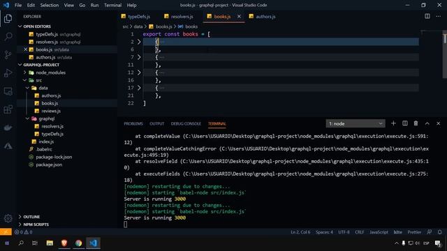This screenshot has width=447, height=251.
Task: Open the File menu
Action: (18, 5)
